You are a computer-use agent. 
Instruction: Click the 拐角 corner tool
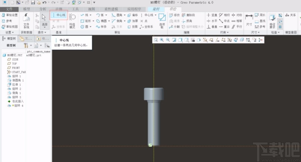click(187, 21)
